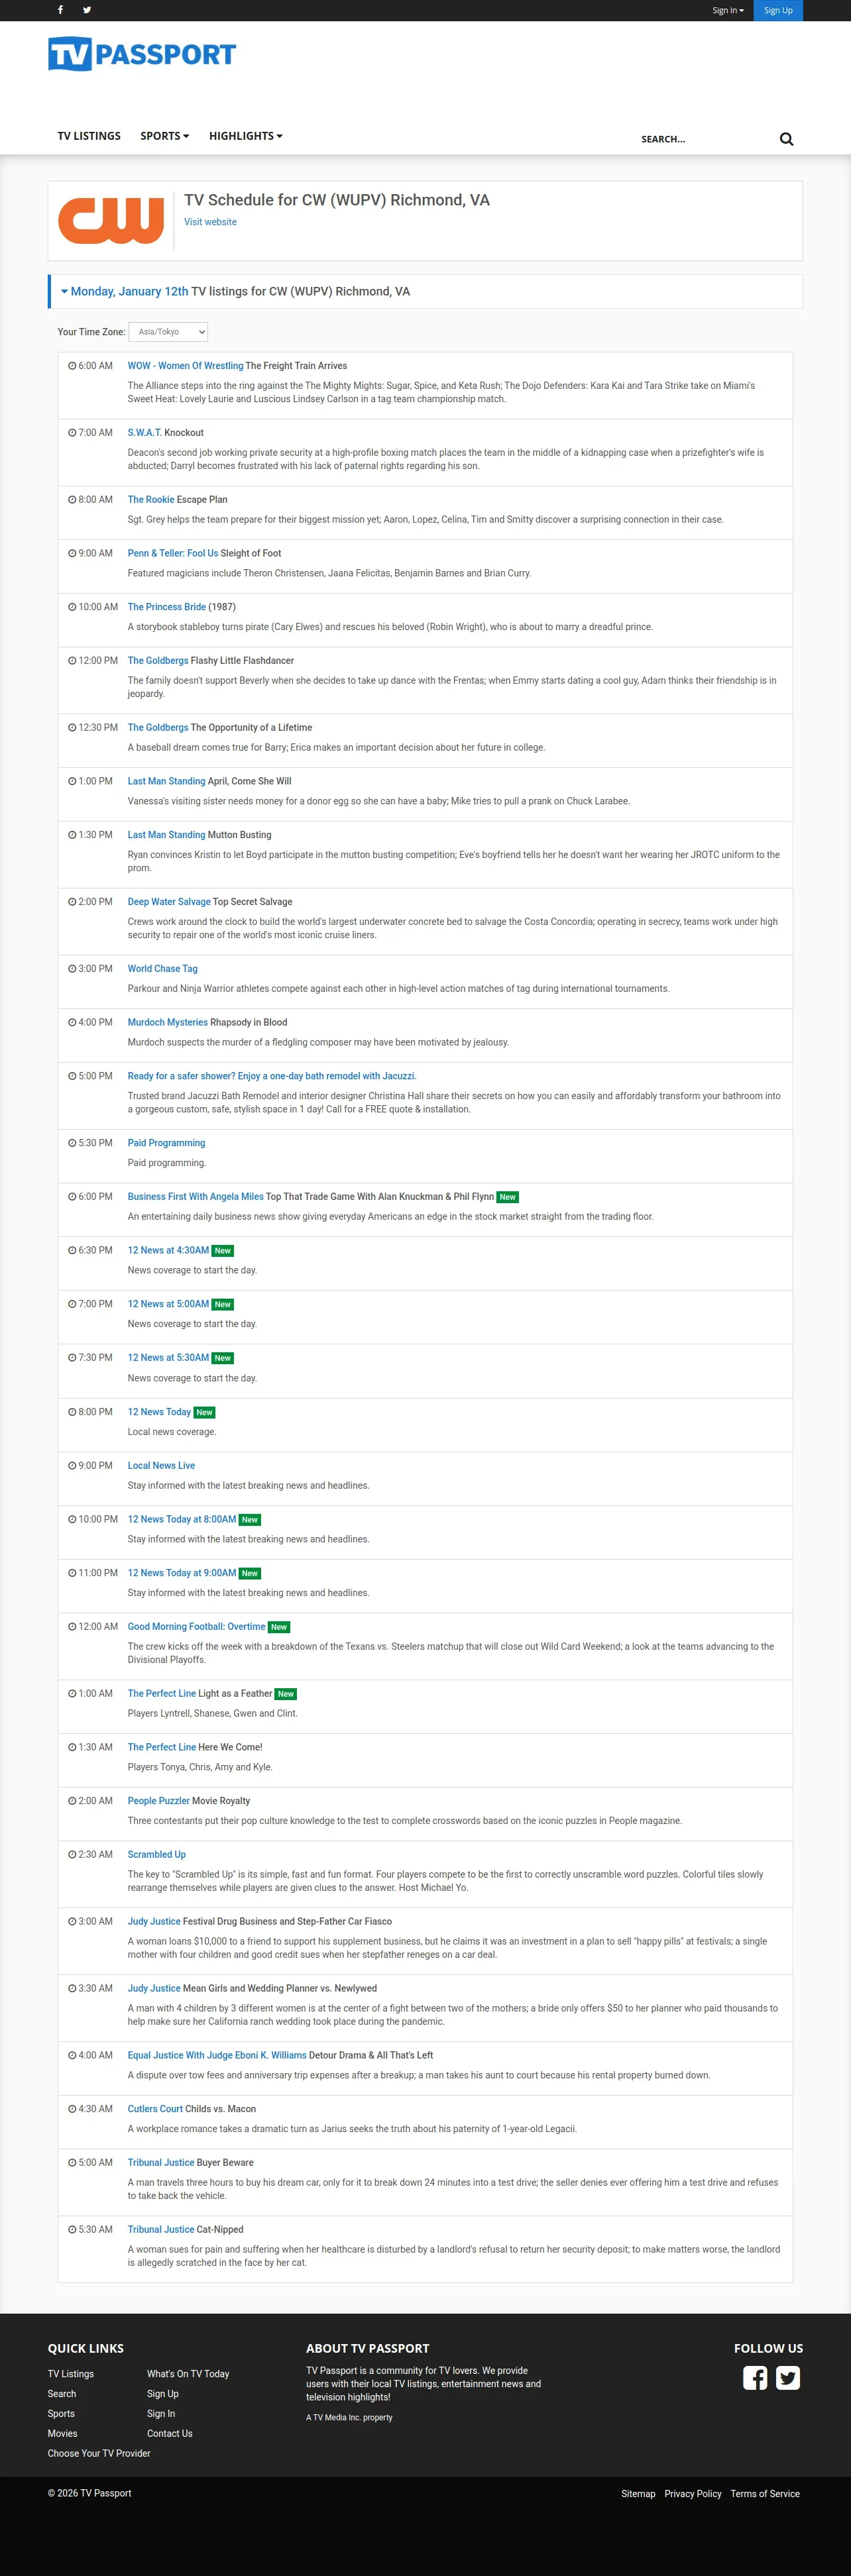Open Tribunal Justice link at 5:00 AM
The image size is (851, 2576).
pos(161,2163)
